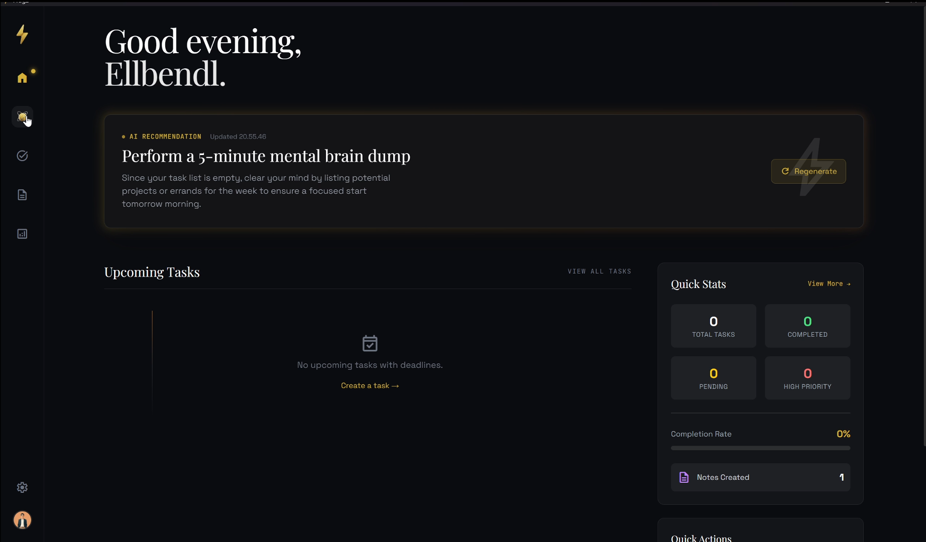Click the lightning bolt app logo
The image size is (926, 542).
coord(22,34)
